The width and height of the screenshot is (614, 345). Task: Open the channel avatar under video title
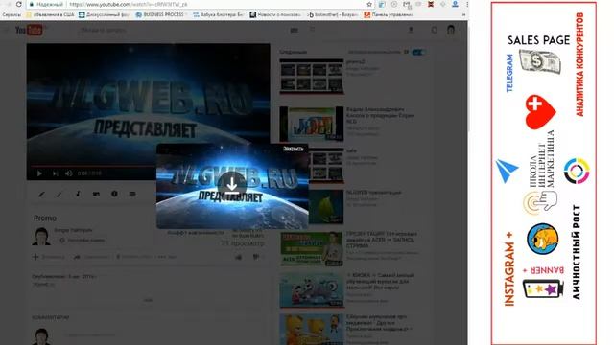point(41,237)
